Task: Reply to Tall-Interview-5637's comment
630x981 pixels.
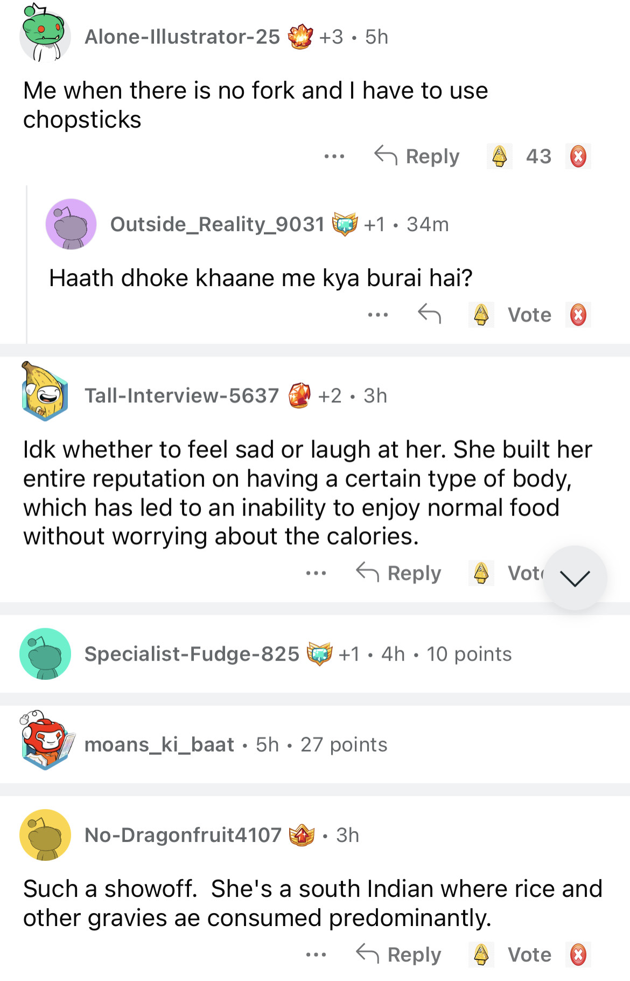Action: pyautogui.click(x=399, y=573)
